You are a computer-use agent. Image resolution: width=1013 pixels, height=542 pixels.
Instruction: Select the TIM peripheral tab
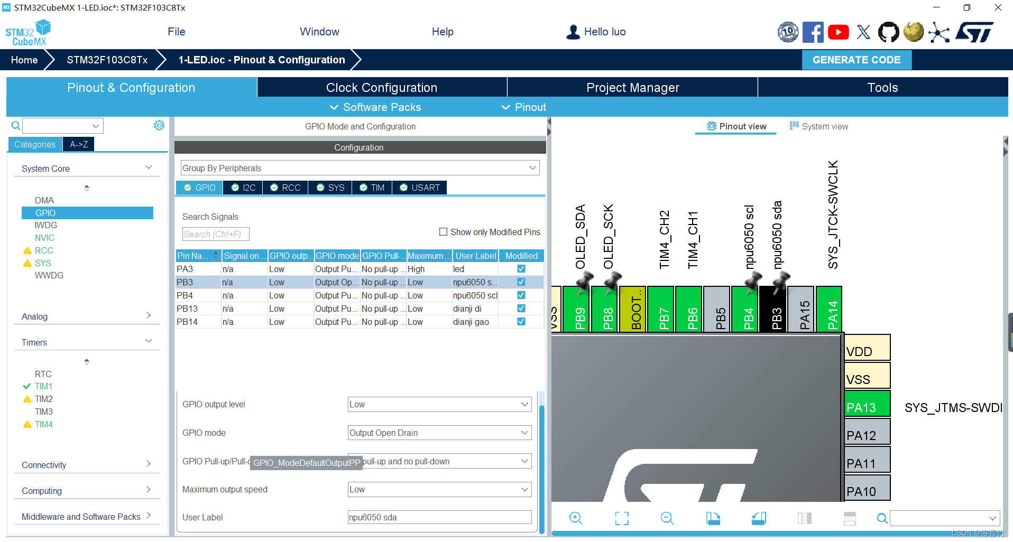[372, 188]
